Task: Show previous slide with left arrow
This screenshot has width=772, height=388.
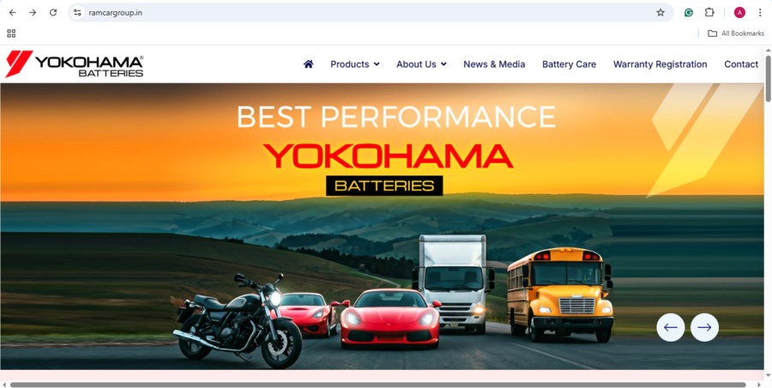Action: (x=671, y=327)
